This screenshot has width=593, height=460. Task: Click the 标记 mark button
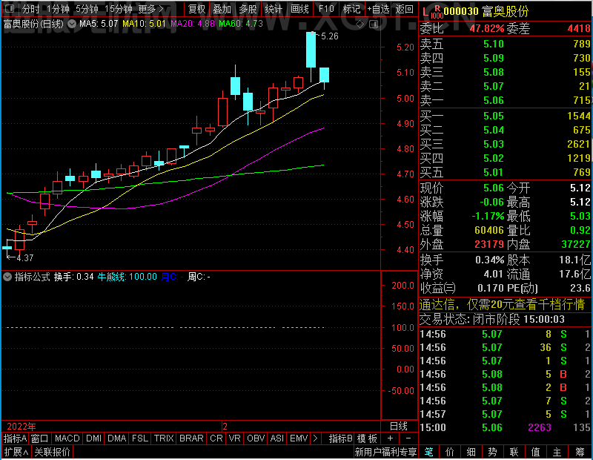pos(351,9)
